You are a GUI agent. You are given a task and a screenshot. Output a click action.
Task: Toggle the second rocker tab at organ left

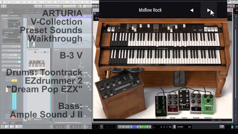[113, 29]
